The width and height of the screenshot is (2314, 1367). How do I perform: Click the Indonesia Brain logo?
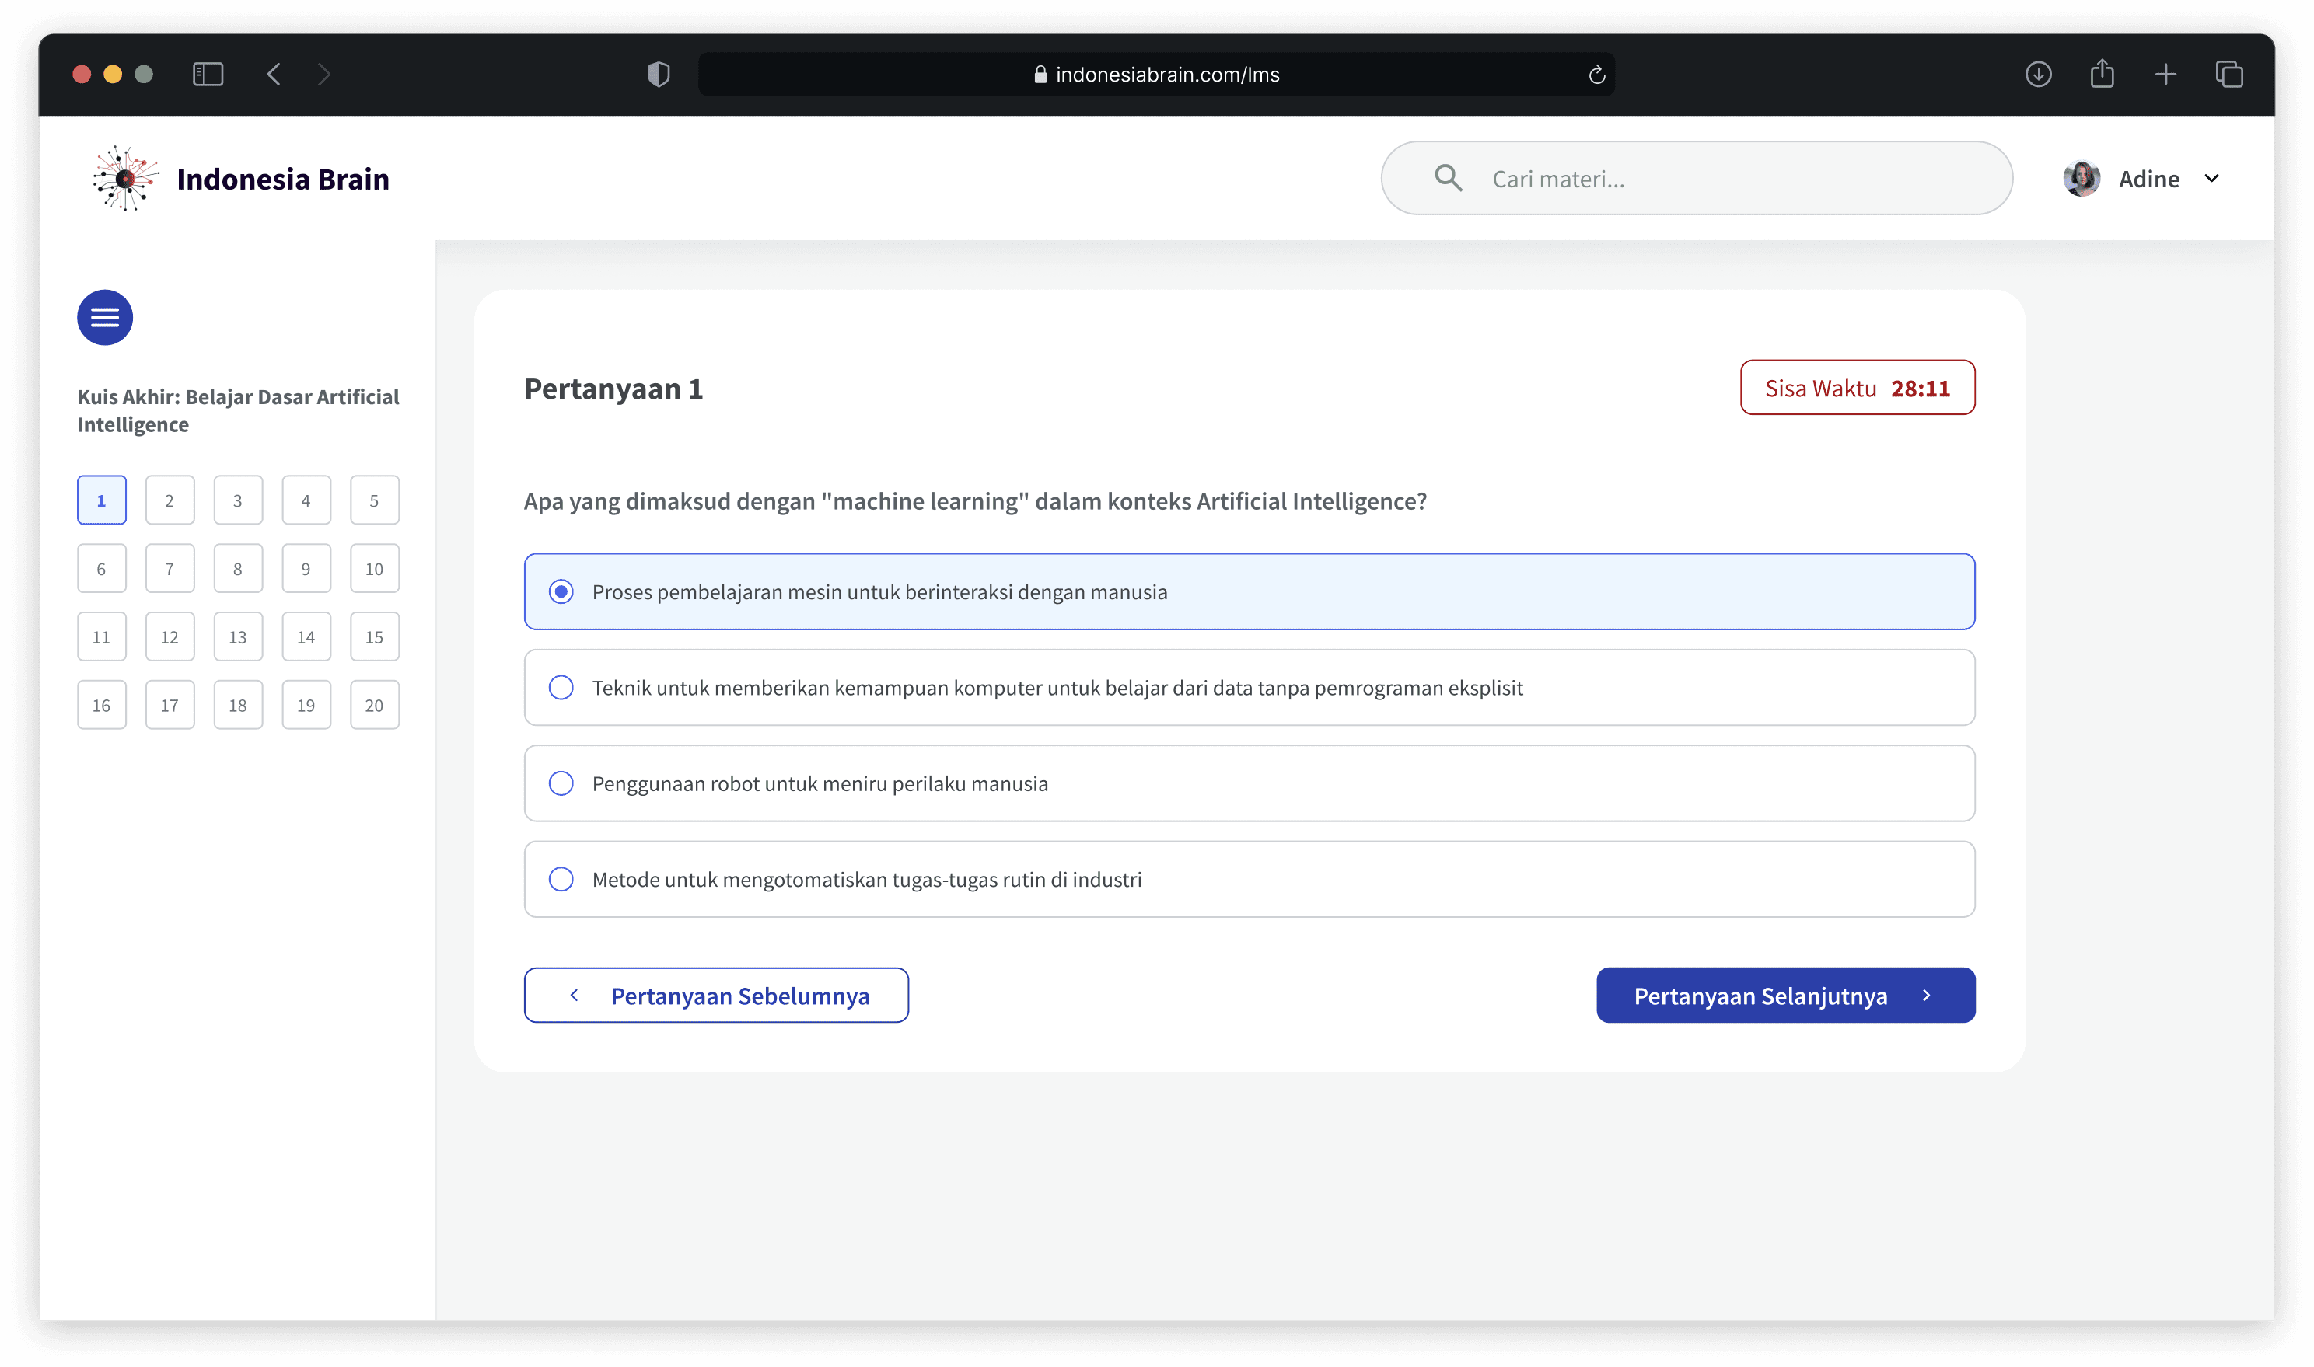125,178
